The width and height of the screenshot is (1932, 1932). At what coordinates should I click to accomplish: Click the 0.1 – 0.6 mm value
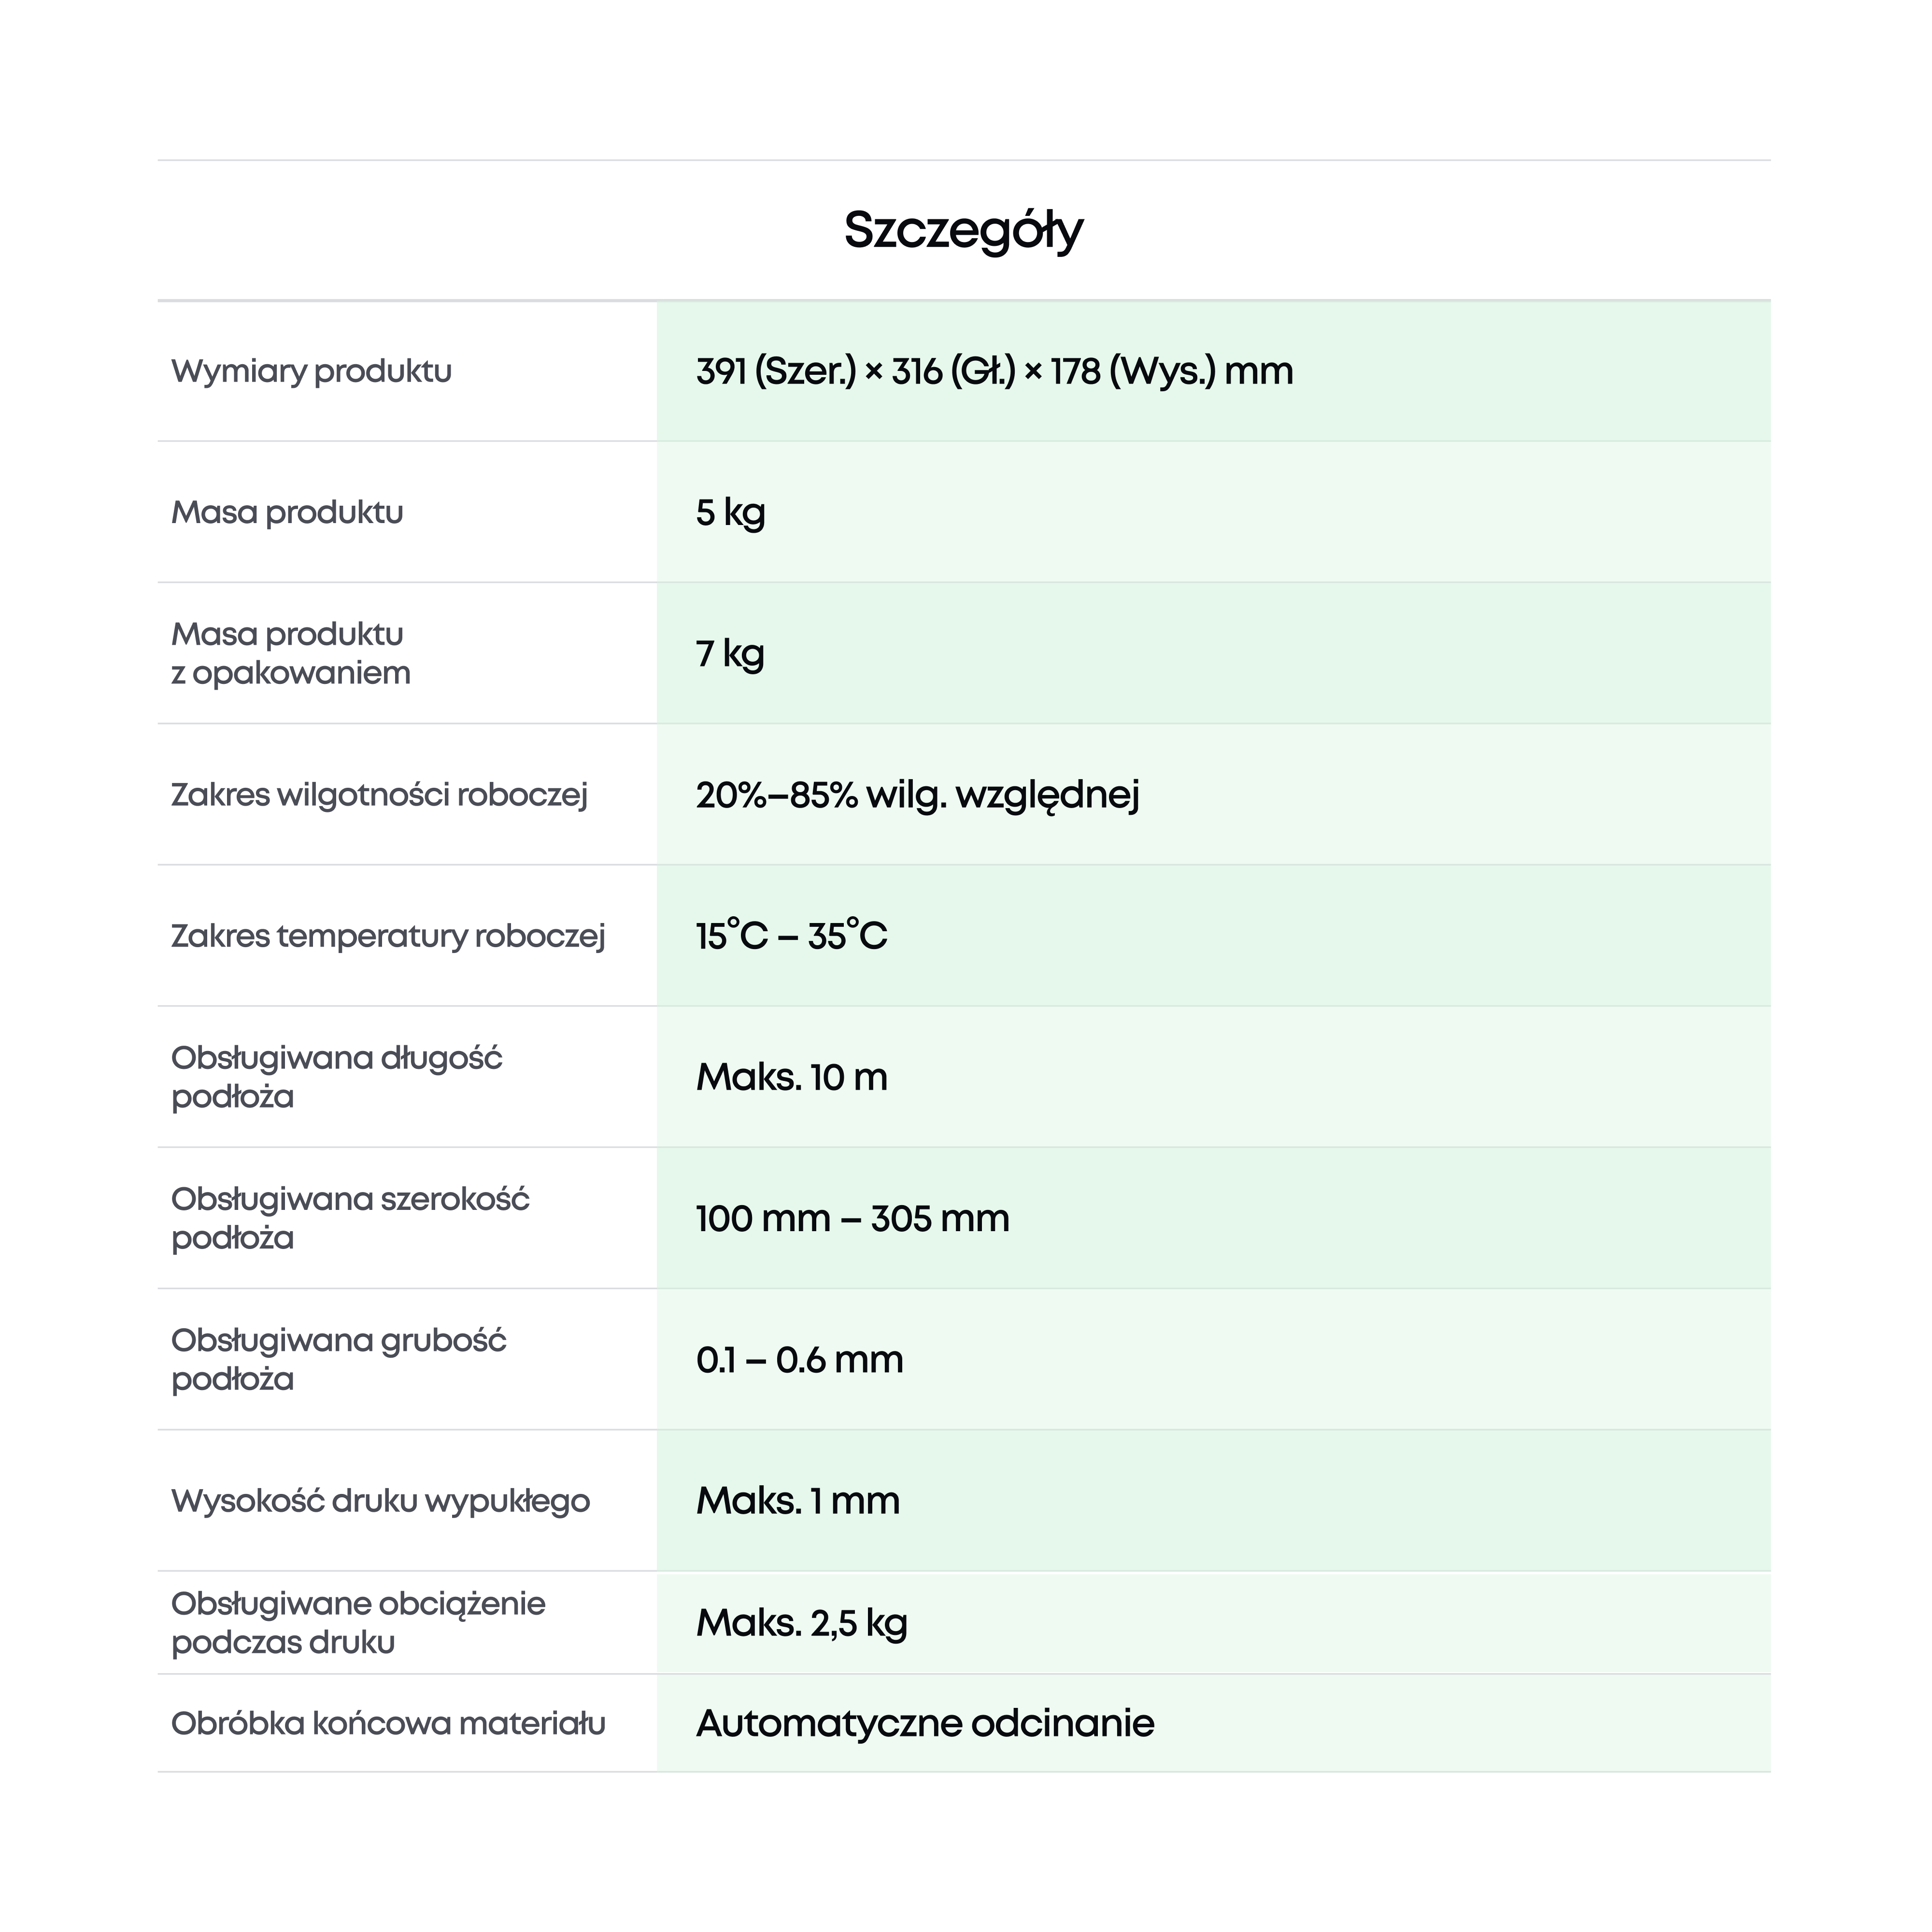coord(799,1359)
